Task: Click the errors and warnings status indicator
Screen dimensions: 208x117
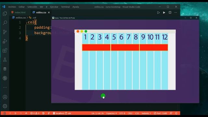Action: tap(35, 113)
